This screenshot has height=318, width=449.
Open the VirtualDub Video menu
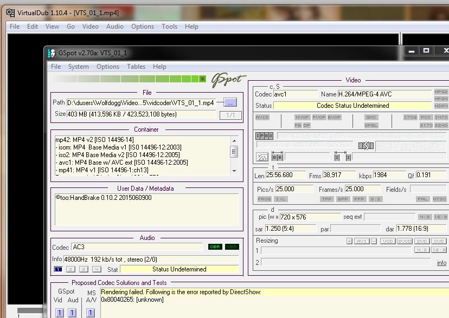[90, 26]
